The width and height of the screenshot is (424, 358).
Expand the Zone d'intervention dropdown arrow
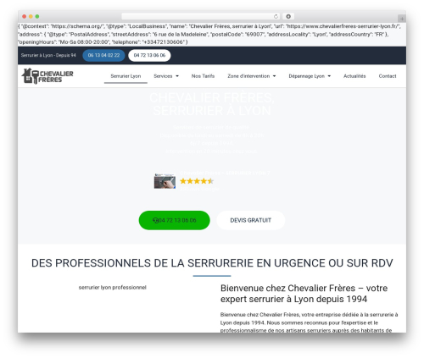click(x=274, y=76)
